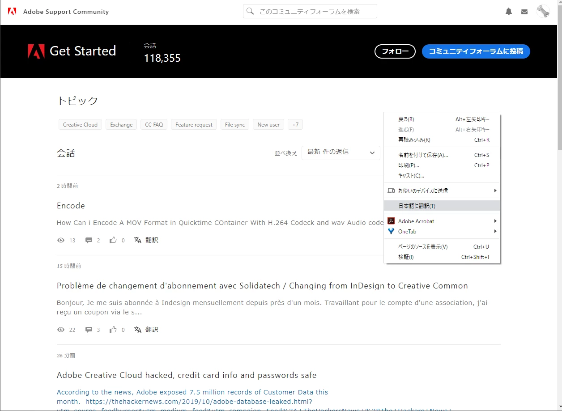Open the Creative Cloud topic tag
Screen dimensions: 562x411
(x=80, y=125)
